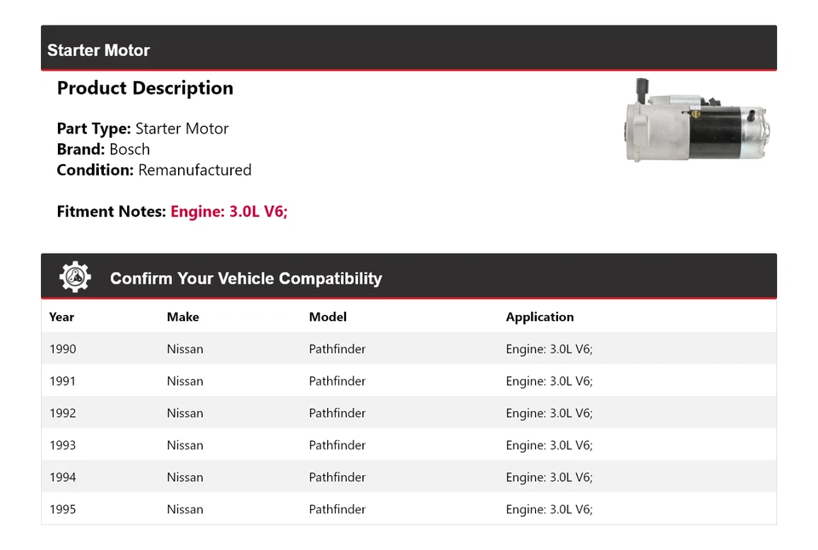818x550 pixels.
Task: Sort the table by the Make column
Action: pos(182,317)
